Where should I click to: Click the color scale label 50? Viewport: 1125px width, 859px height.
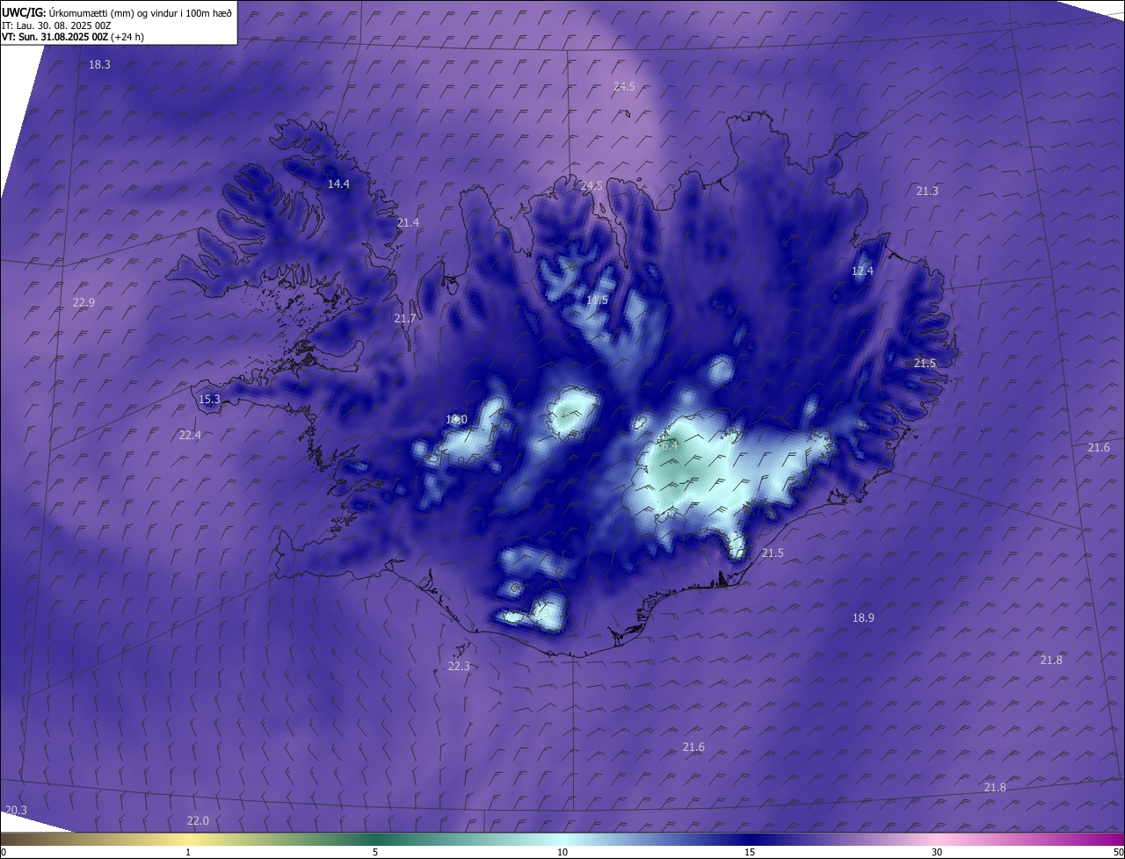[x=1118, y=853]
